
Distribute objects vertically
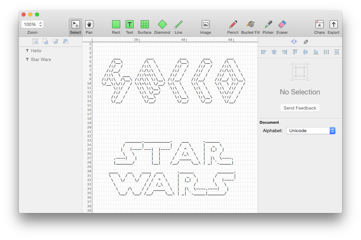[x=337, y=52]
